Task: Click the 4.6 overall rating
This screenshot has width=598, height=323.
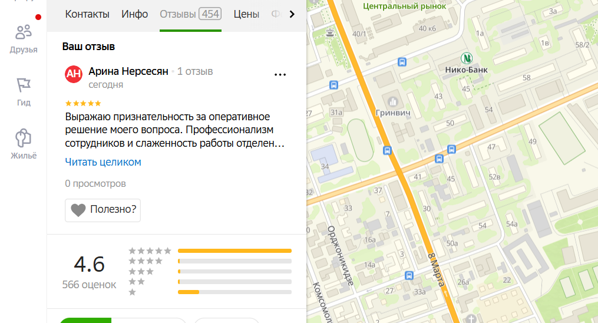Action: click(89, 264)
